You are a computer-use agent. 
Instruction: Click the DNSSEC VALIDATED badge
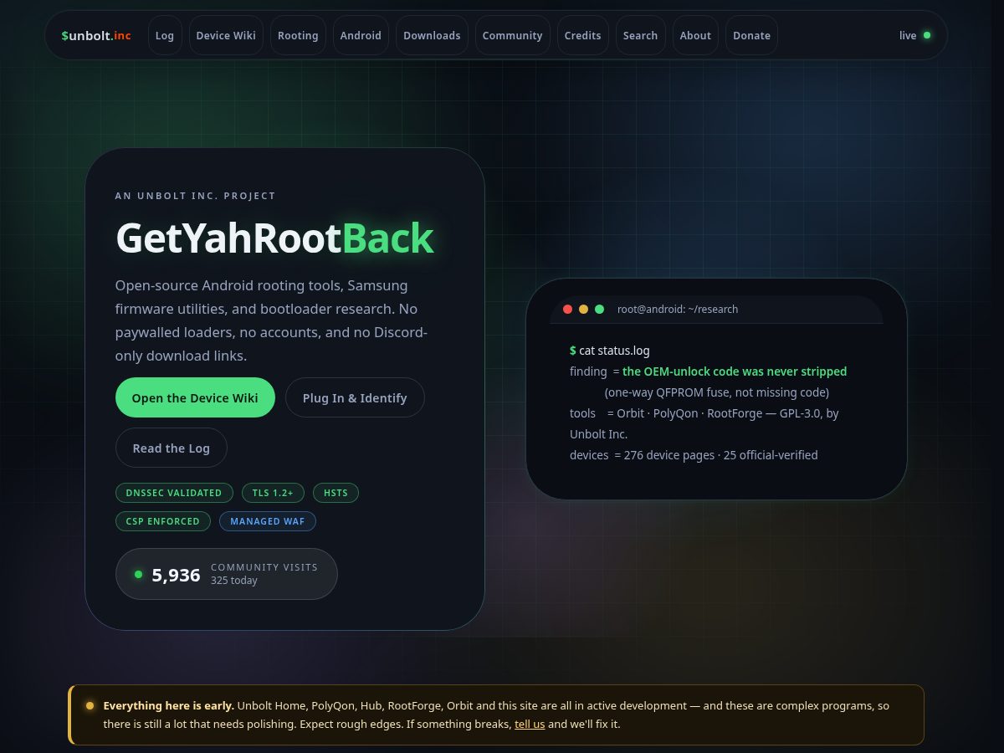point(174,493)
